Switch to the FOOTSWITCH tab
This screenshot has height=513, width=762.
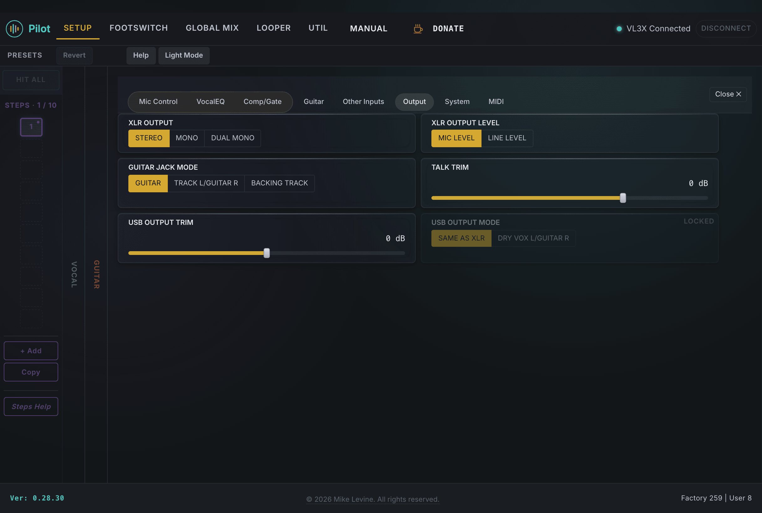pos(139,28)
